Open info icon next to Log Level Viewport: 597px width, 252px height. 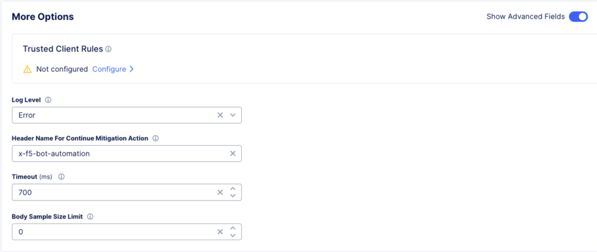(x=48, y=100)
